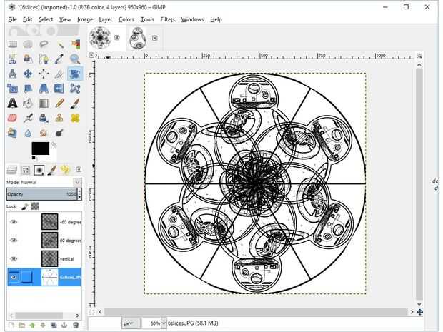The image size is (443, 332).
Task: Open the ruler-corner image menu button
Action: [91, 56]
